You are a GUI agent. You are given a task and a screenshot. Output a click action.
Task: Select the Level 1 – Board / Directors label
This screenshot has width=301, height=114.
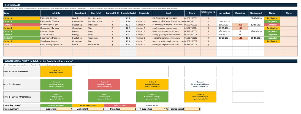(22, 72)
